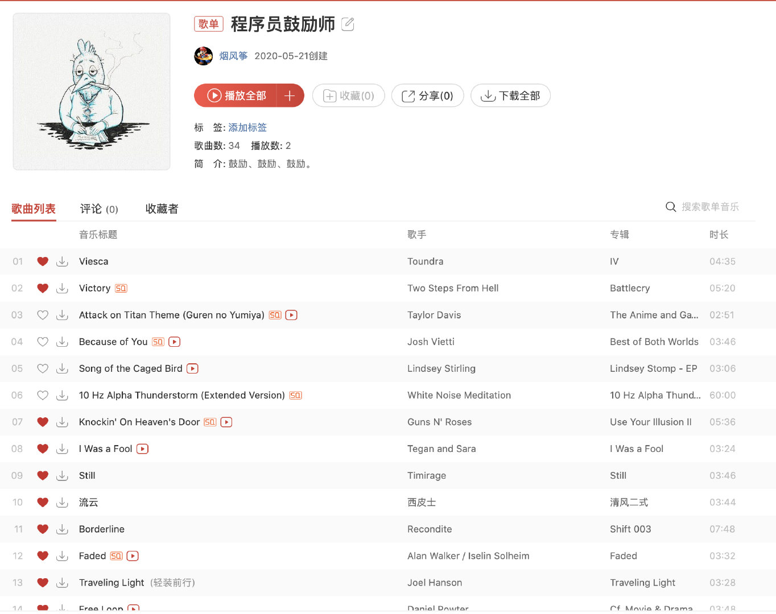Click the plus to add all to queue
This screenshot has height=614, width=776.
pos(290,96)
